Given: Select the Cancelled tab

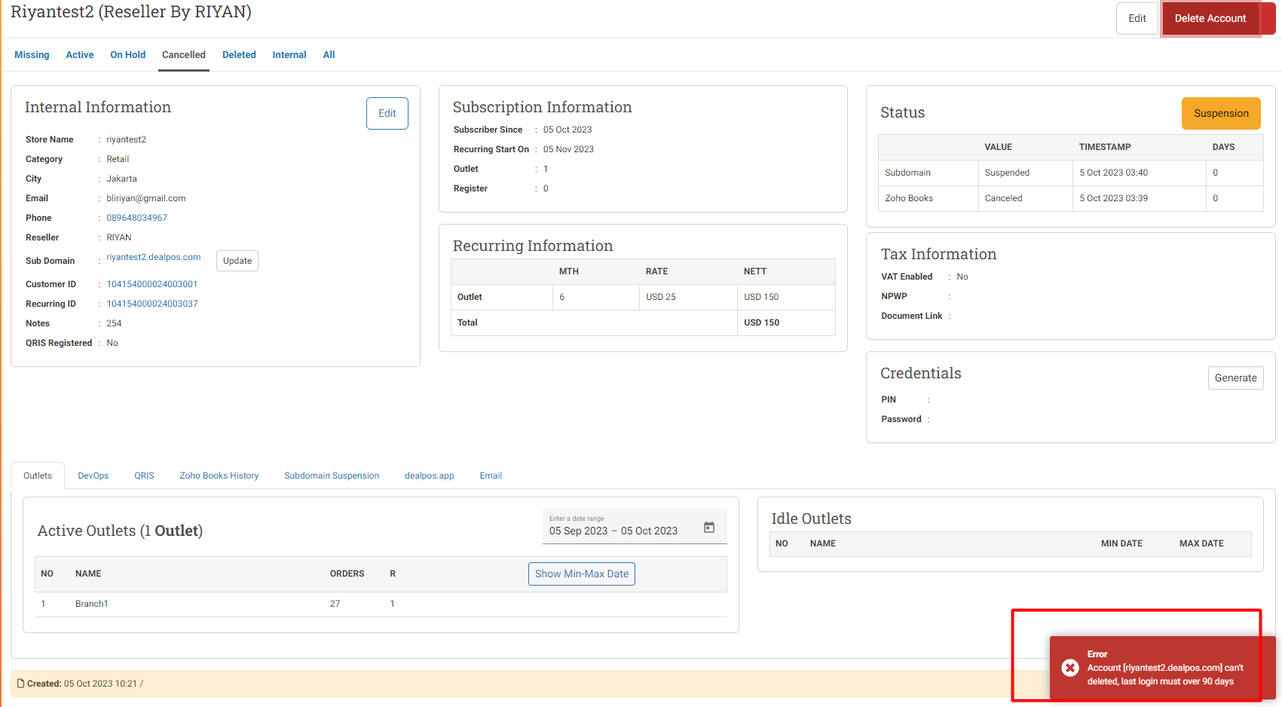Looking at the screenshot, I should (x=184, y=55).
